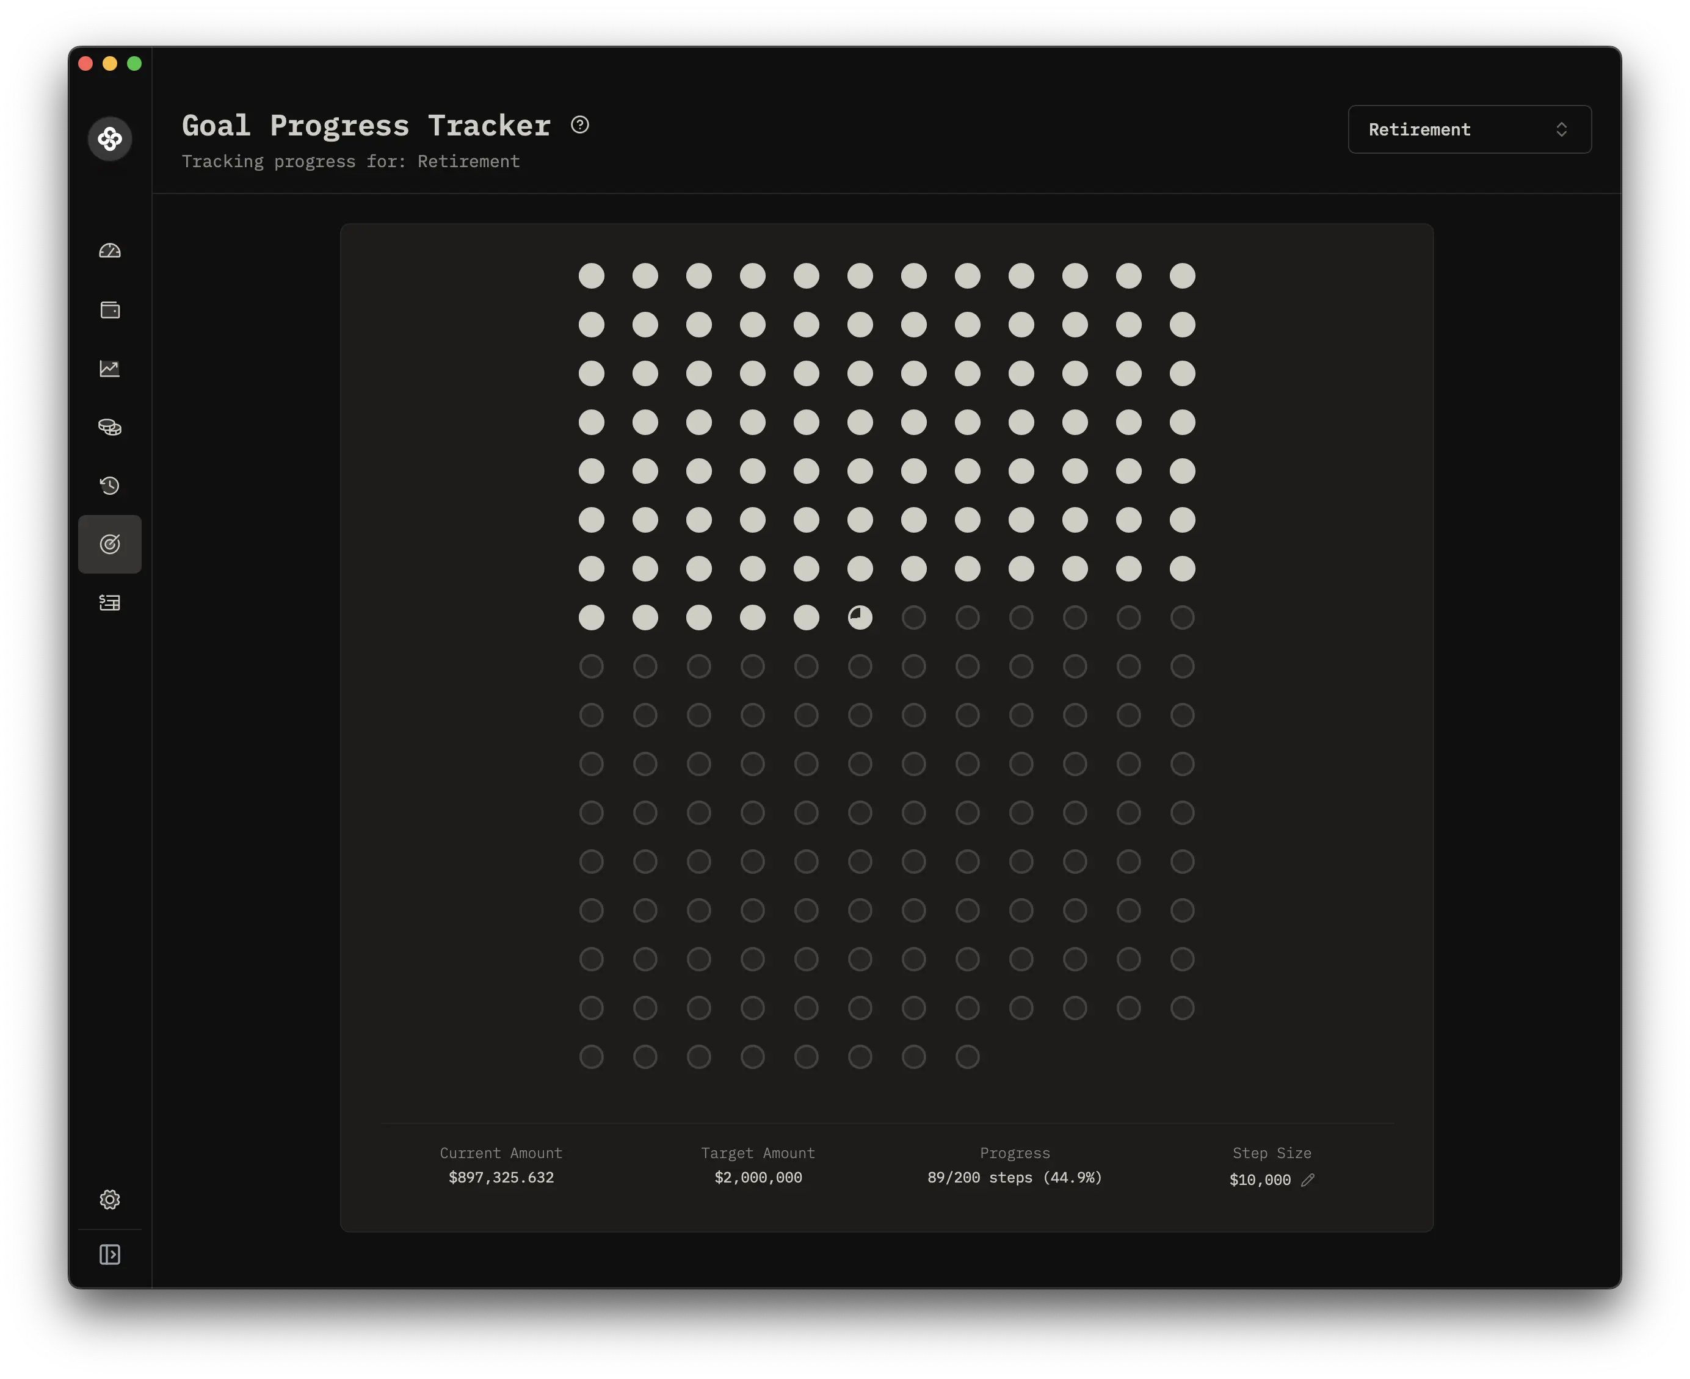Click the green maximize window button

pyautogui.click(x=134, y=63)
